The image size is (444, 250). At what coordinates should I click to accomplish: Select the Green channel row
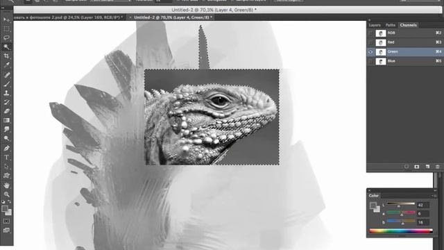[x=405, y=52]
